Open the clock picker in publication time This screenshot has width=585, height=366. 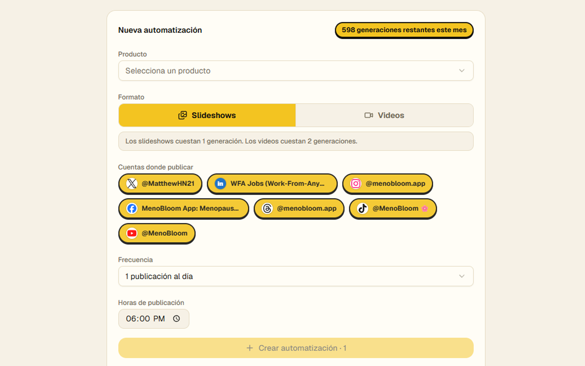click(177, 318)
